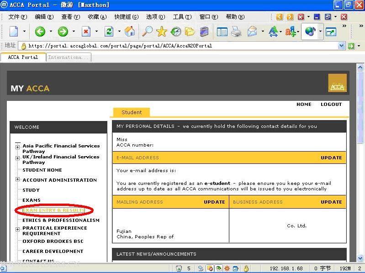Viewport: 365px width, 273px height.
Task: Select the Student tab
Action: tap(132, 112)
